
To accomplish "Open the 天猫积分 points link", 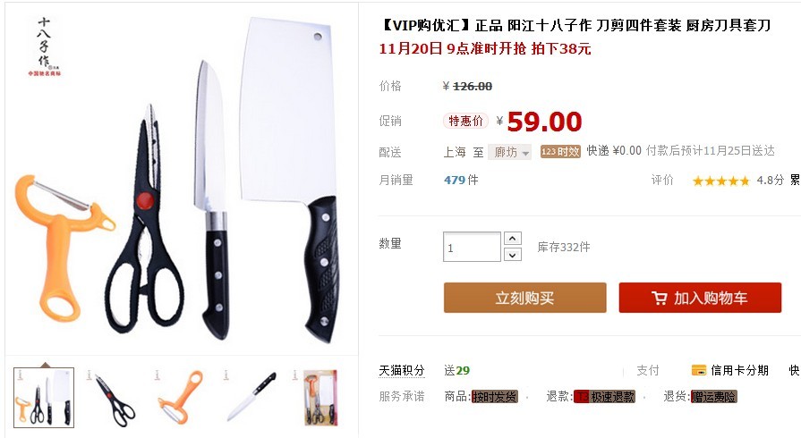I will (x=402, y=371).
